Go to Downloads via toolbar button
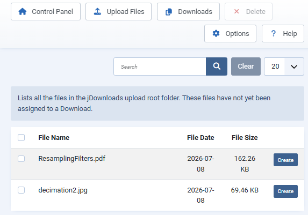 click(x=188, y=12)
